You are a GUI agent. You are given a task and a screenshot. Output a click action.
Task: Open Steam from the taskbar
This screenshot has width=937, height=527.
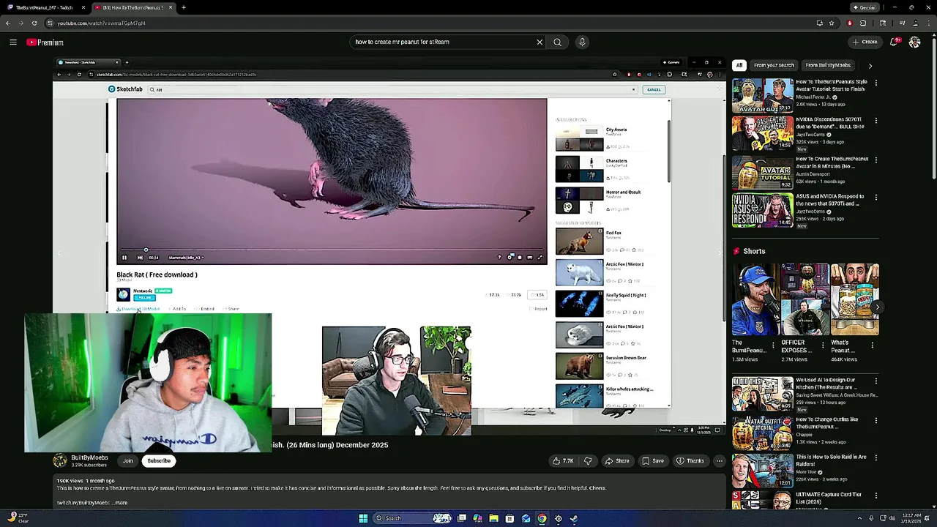click(x=574, y=518)
